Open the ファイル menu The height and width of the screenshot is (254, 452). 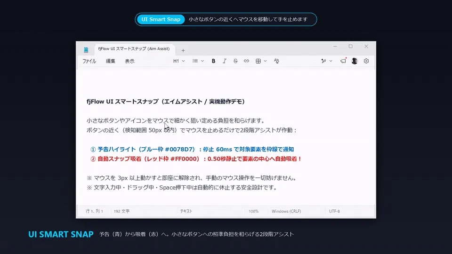(x=89, y=61)
